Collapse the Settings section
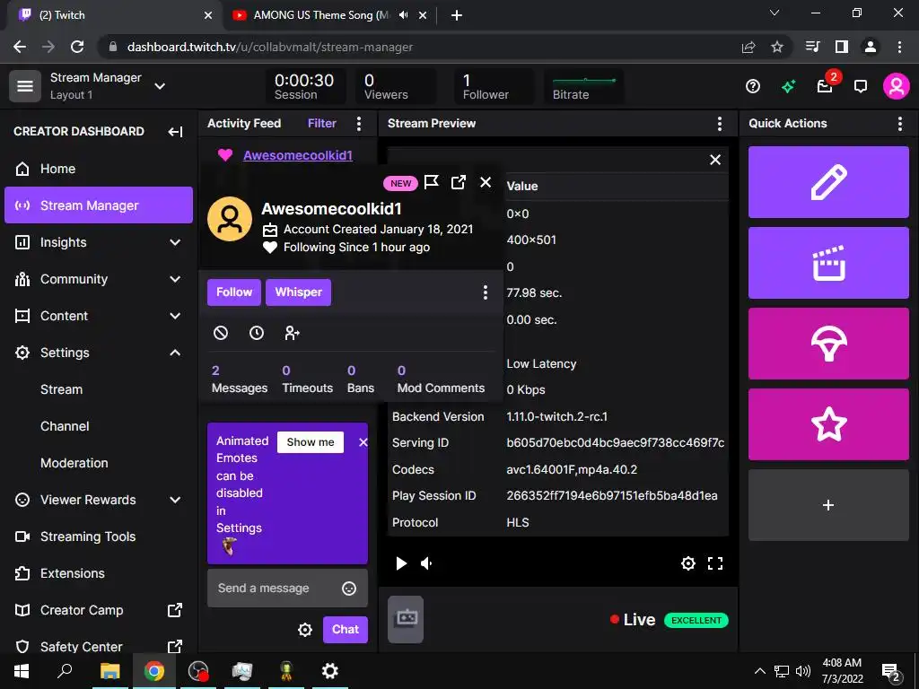This screenshot has width=919, height=689. pyautogui.click(x=99, y=353)
